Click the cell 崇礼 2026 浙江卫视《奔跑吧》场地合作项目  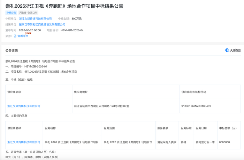[x=72, y=142]
